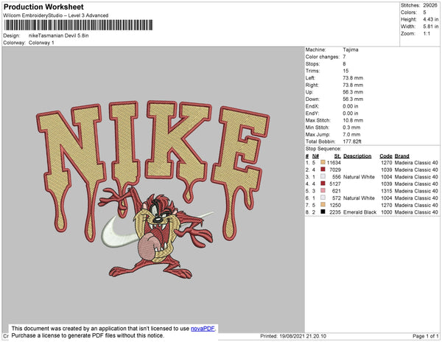
Task: Click the Trims value 15
Action: point(346,71)
